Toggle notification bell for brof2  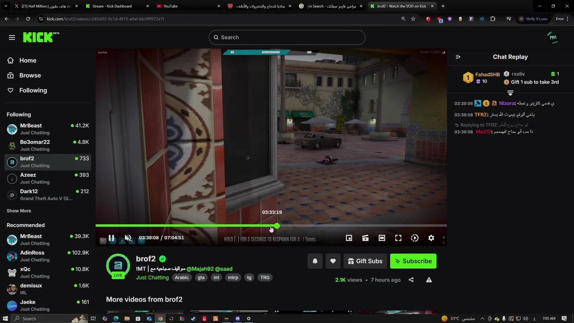pyautogui.click(x=315, y=261)
